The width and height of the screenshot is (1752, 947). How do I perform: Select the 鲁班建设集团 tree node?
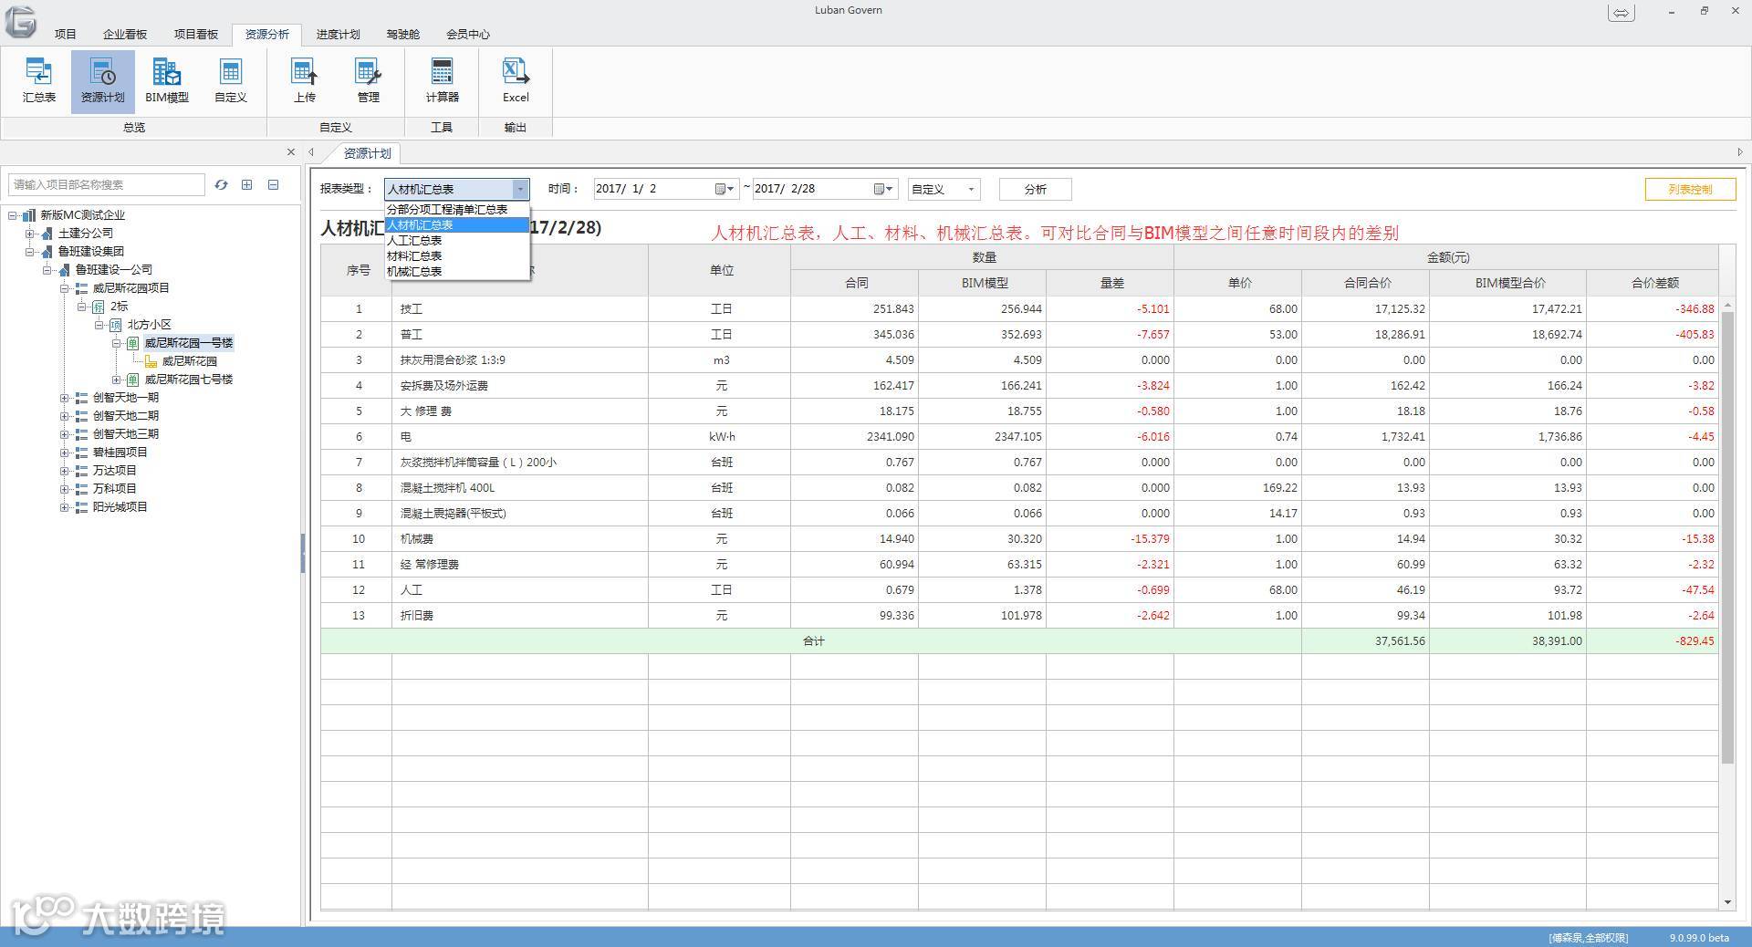coord(91,252)
